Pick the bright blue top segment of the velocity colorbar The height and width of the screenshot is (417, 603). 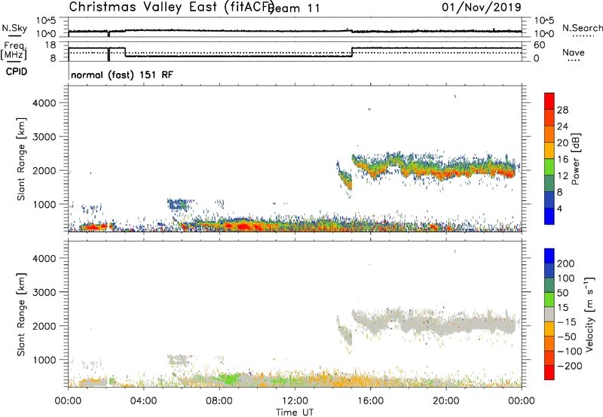(x=549, y=256)
